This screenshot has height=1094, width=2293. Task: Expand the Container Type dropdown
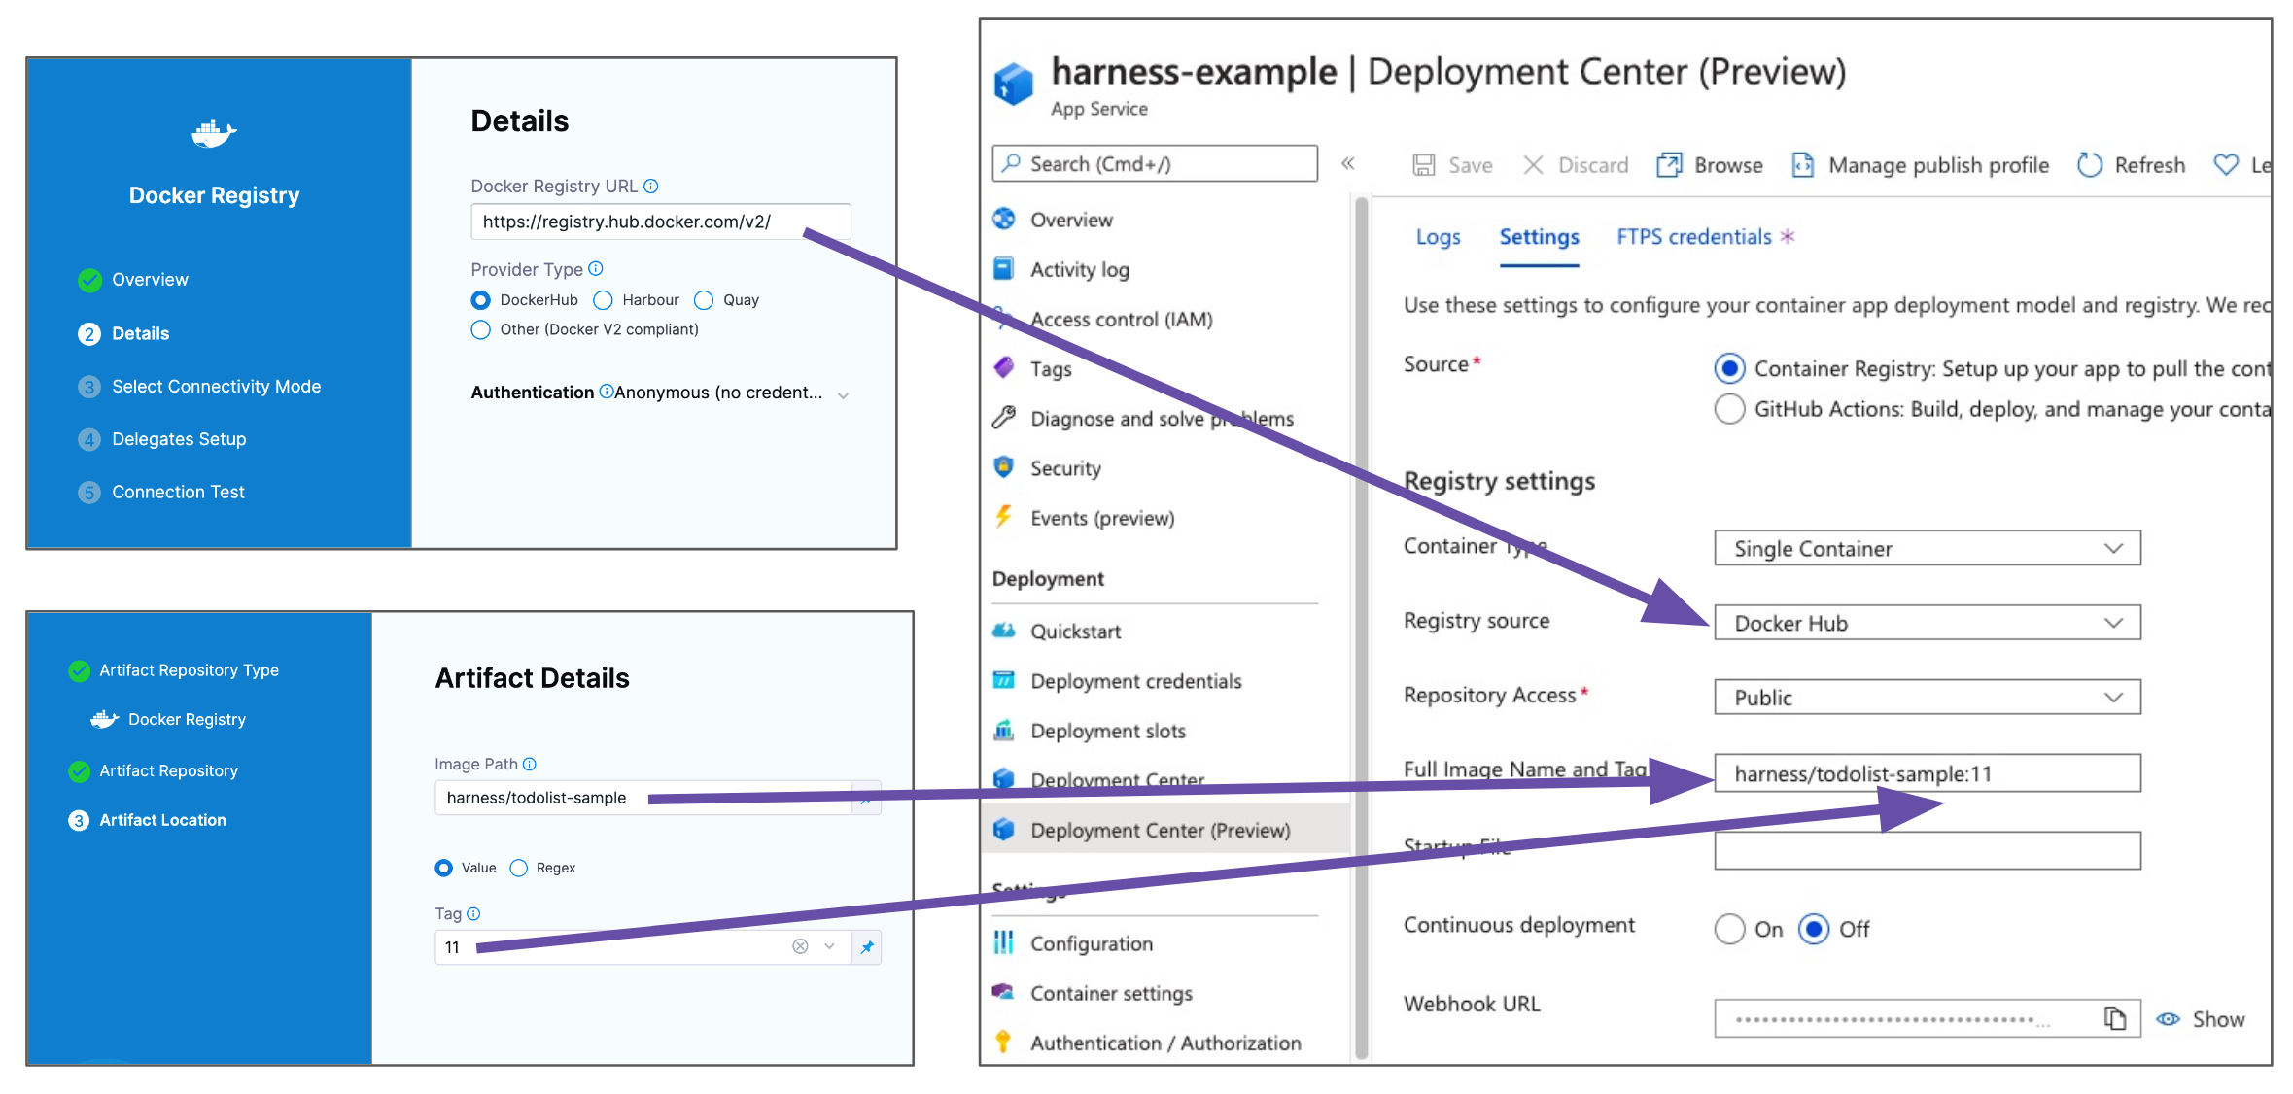point(1927,548)
